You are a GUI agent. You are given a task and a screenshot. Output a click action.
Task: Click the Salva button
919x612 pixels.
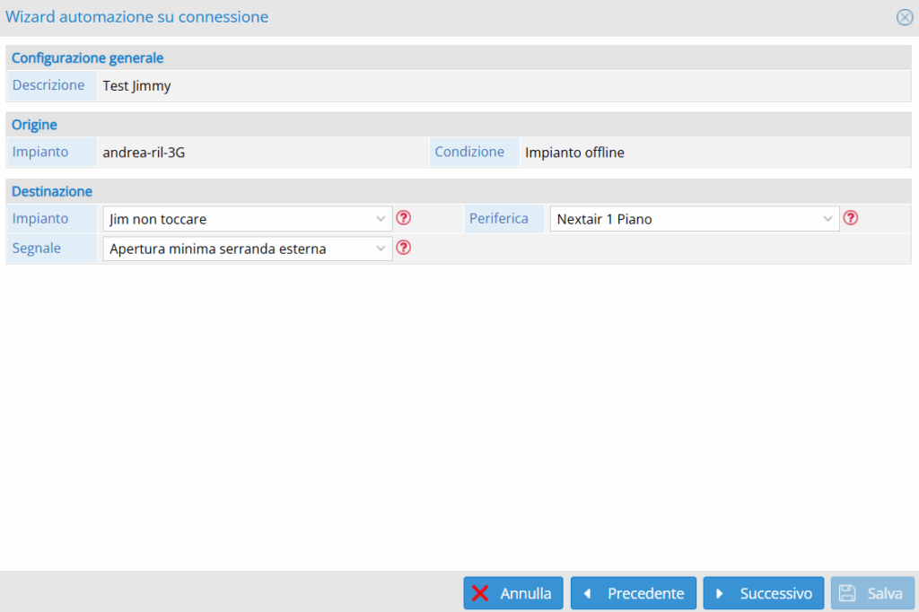[872, 593]
